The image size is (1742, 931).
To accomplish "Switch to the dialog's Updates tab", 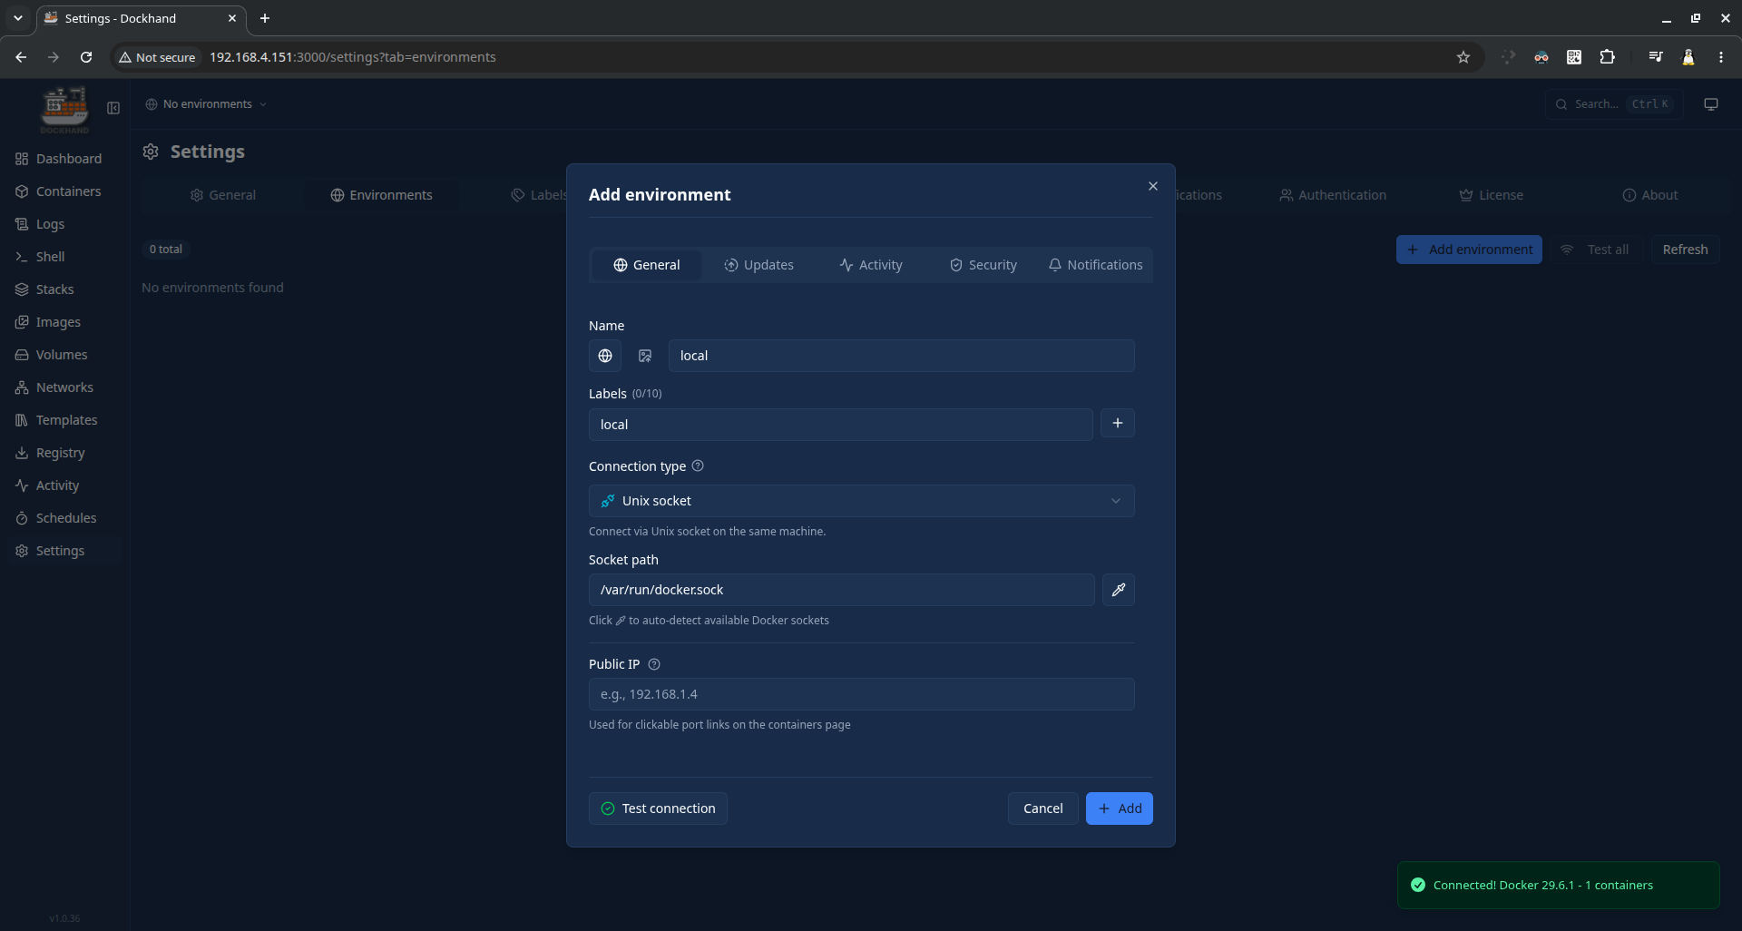I will pos(758,265).
